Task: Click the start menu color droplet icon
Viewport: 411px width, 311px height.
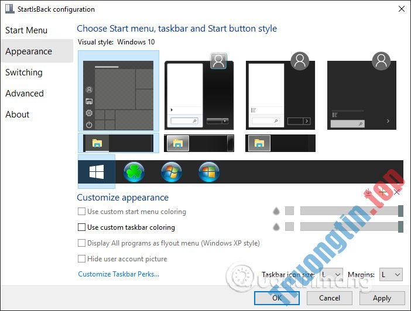Action: coord(276,211)
